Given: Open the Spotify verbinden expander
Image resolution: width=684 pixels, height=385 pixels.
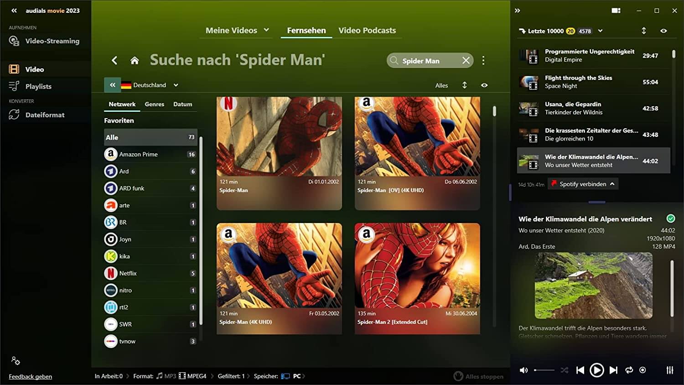Looking at the screenshot, I should point(612,184).
